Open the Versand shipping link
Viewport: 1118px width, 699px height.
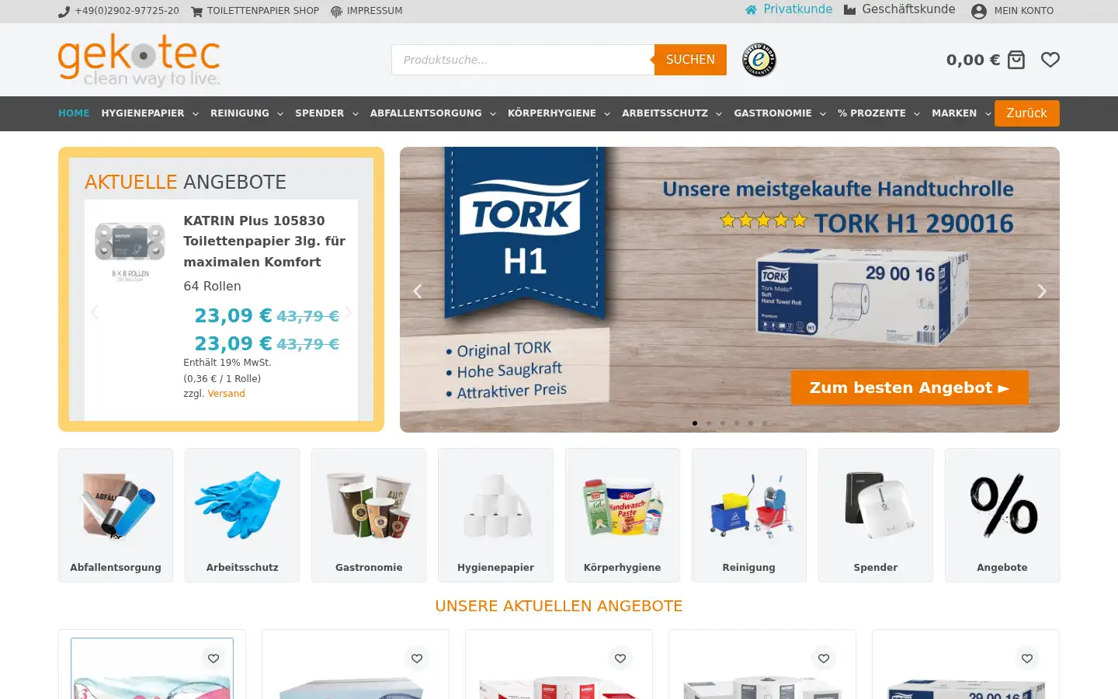pos(226,394)
